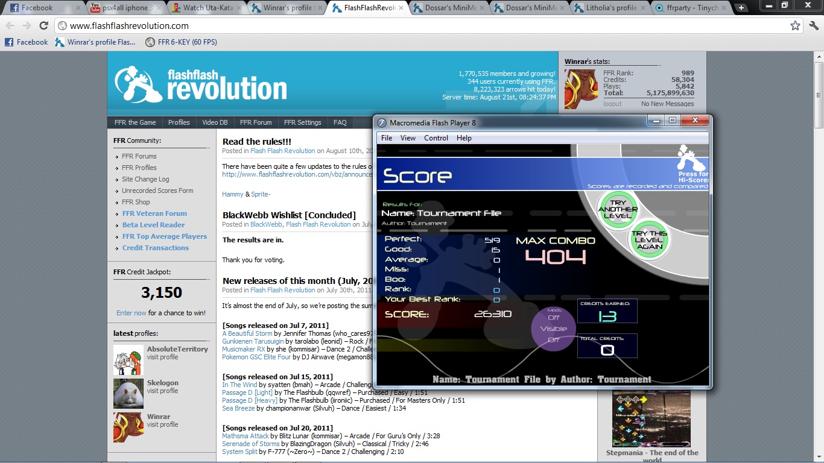Open the FFR Top Average Players link
This screenshot has height=463, width=824.
165,236
